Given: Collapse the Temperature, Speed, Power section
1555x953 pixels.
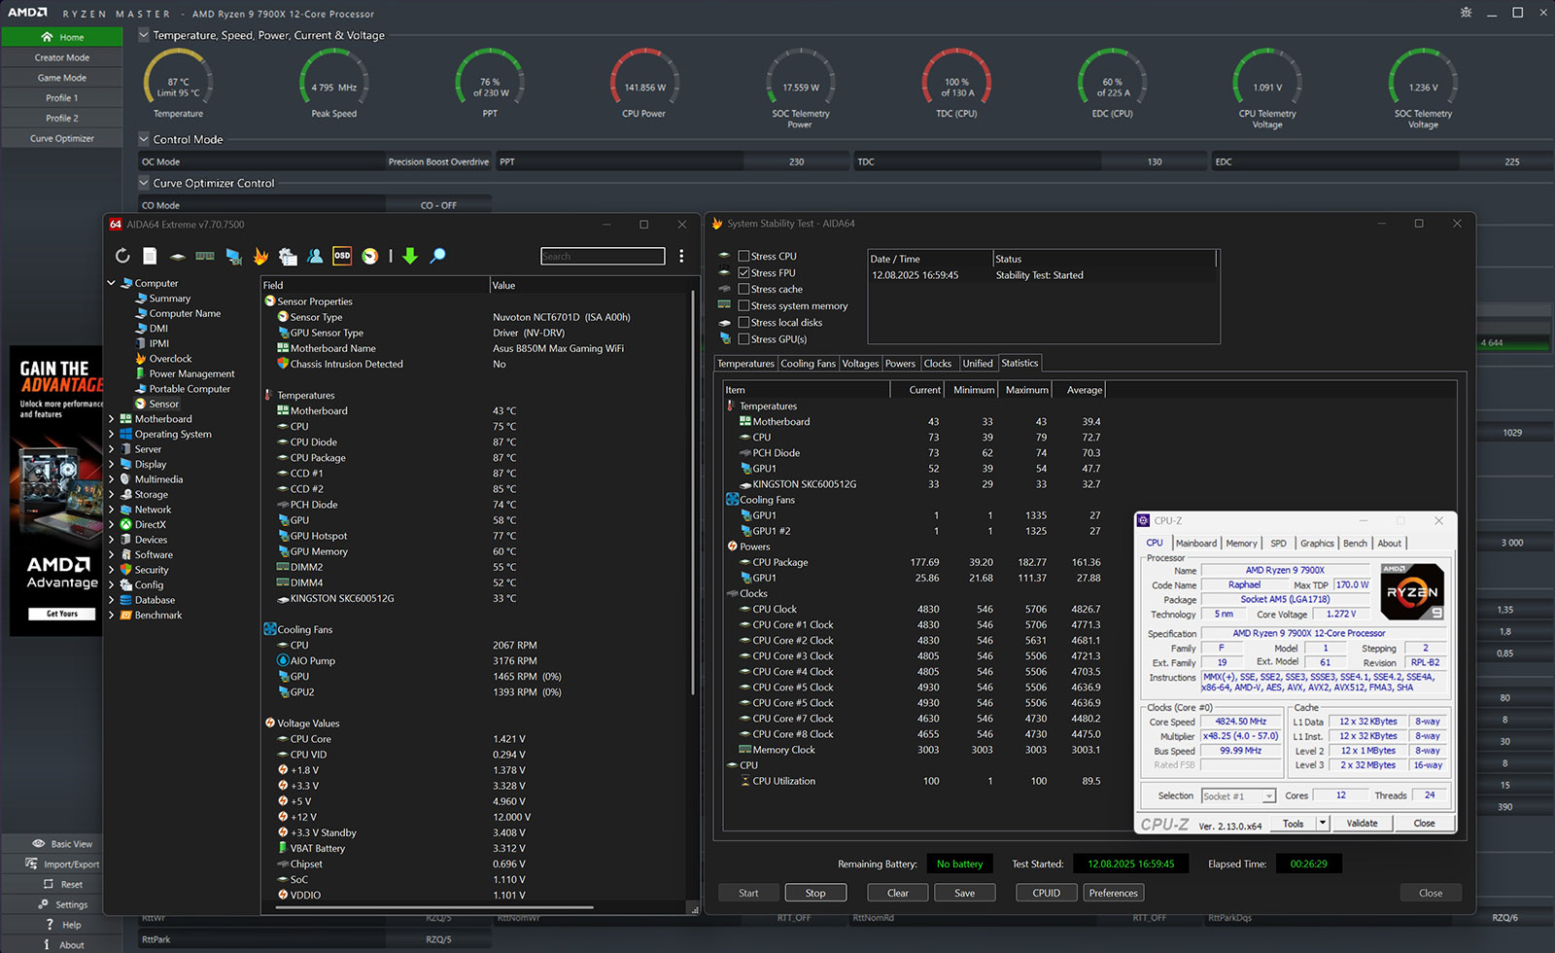Looking at the screenshot, I should [144, 35].
